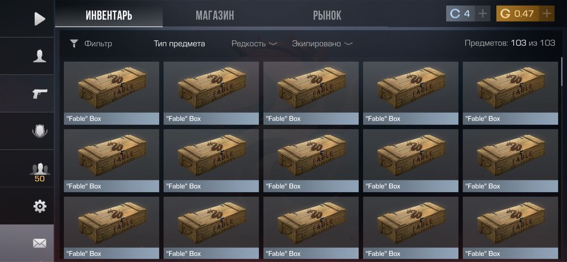Screen dimensions: 567x262
Task: Open the pistol weapons icon in sidebar
Action: [40, 94]
